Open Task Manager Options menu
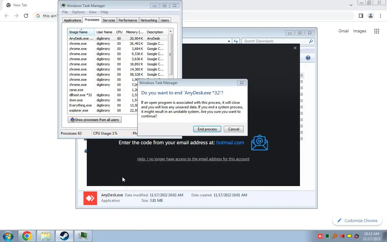 click(78, 12)
